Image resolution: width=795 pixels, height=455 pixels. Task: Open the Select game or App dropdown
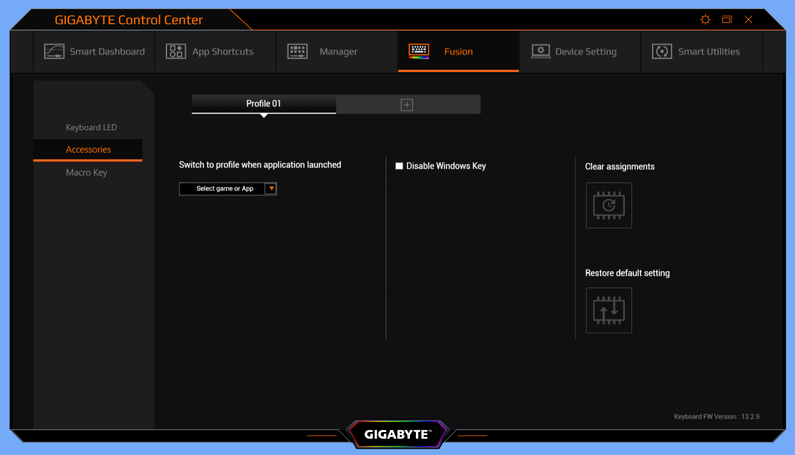tap(228, 189)
